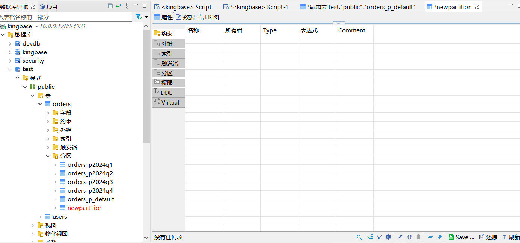Switch to the ER 图 tab
This screenshot has height=243, width=520.
[208, 17]
